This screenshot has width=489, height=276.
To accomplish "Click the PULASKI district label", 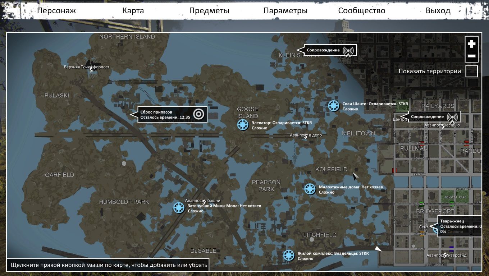I will [x=57, y=96].
